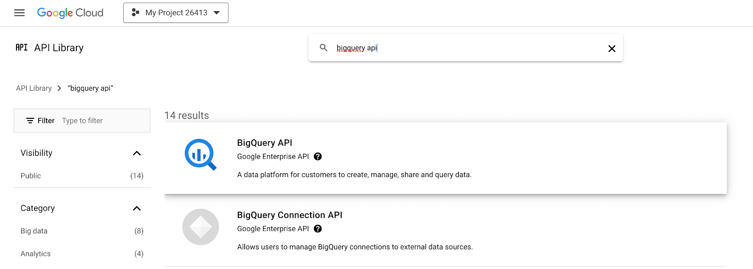Select the Big data category filter
Screen dimensions: 753x269
click(x=34, y=231)
